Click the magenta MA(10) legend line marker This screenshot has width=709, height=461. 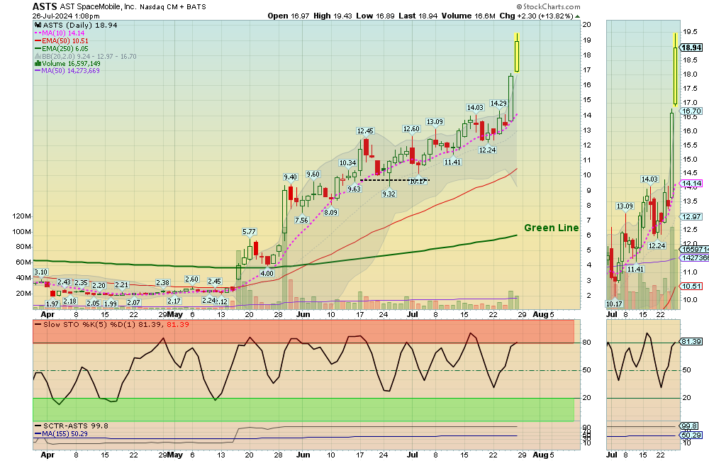point(38,33)
